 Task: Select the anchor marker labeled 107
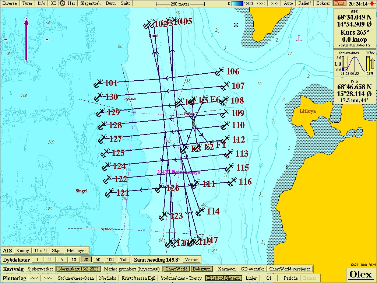225,86
